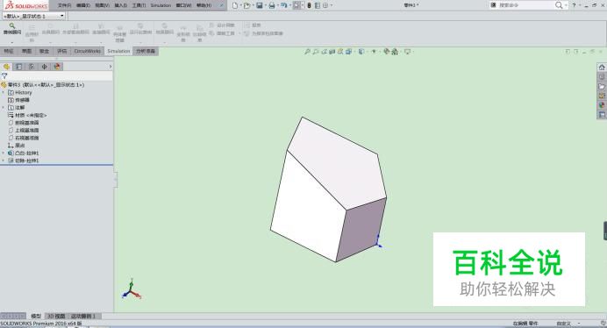
Task: Expand the 注解 annotations node
Action: (4, 108)
